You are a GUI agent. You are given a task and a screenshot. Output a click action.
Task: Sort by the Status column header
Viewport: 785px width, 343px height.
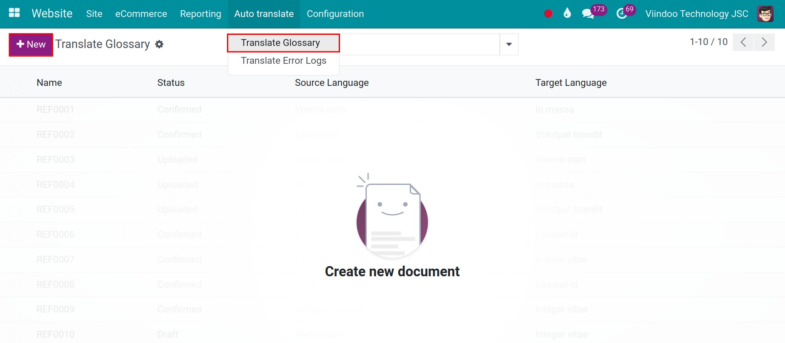tap(171, 82)
